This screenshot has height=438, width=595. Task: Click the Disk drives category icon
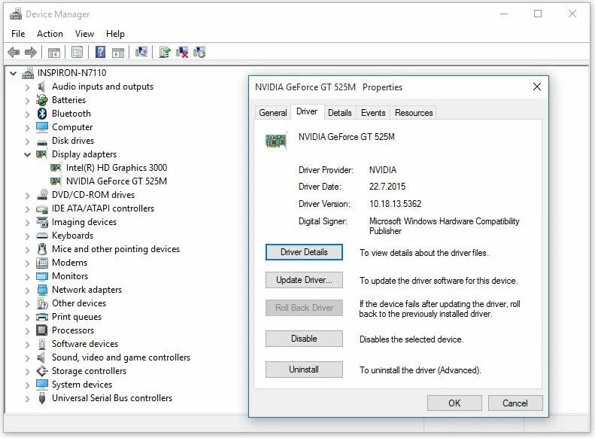coord(41,142)
